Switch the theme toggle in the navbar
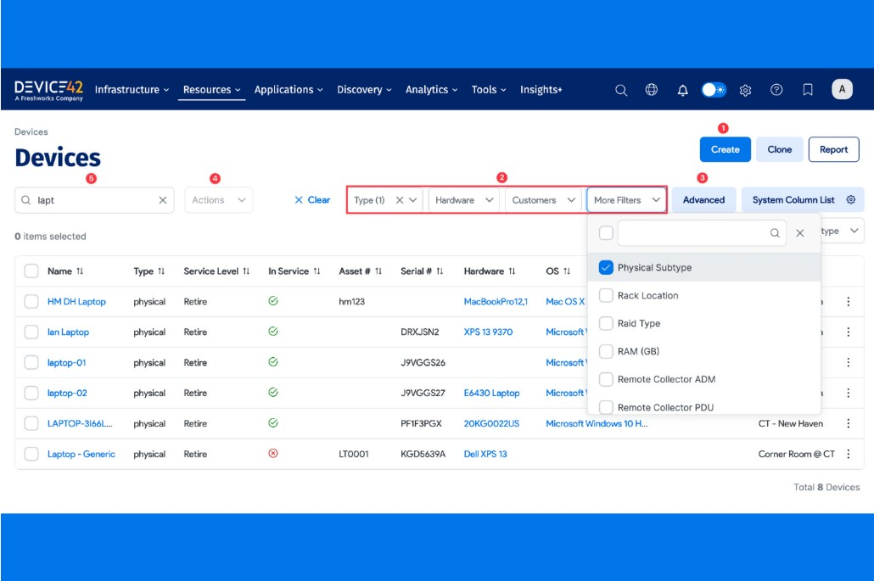The image size is (874, 581). point(714,89)
